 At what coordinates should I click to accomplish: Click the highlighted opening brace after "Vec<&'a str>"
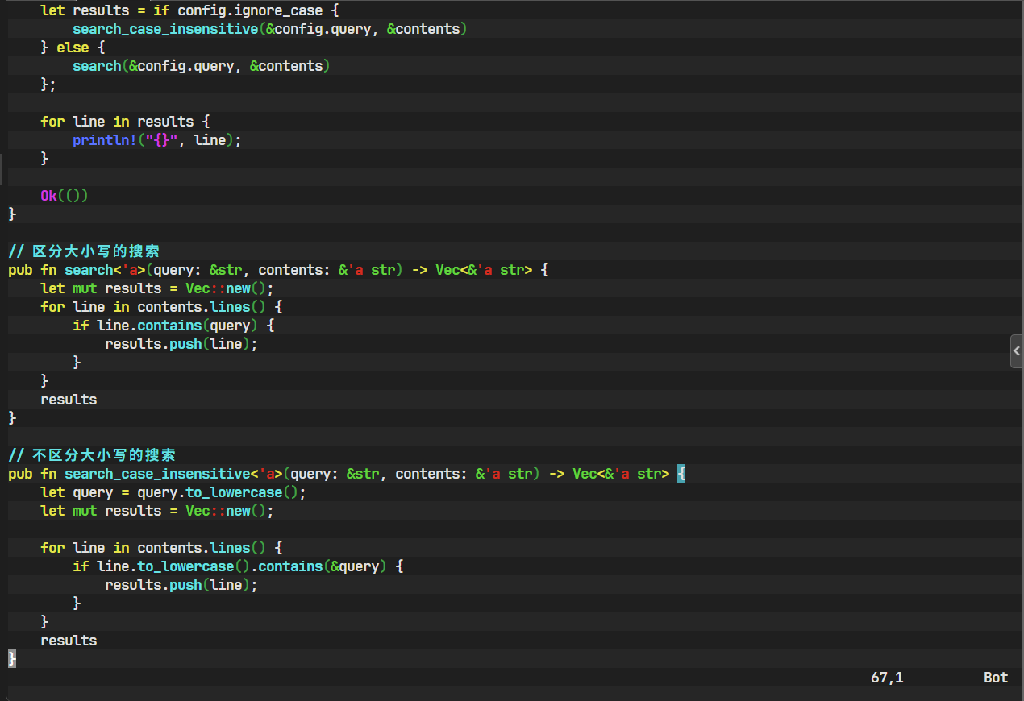[x=681, y=474]
